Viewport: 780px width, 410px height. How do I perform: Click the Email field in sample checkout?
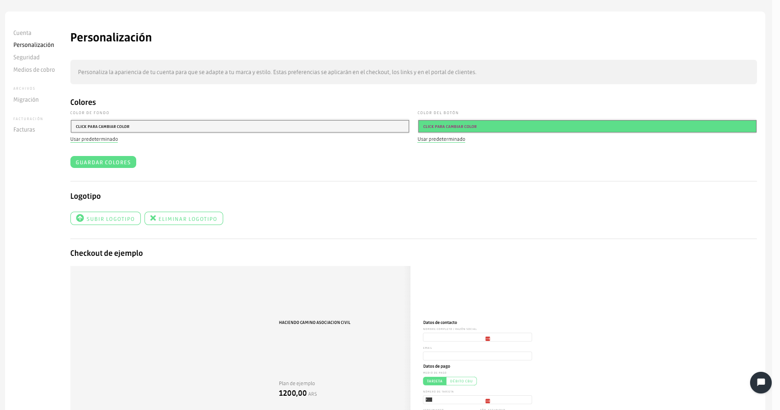point(477,356)
